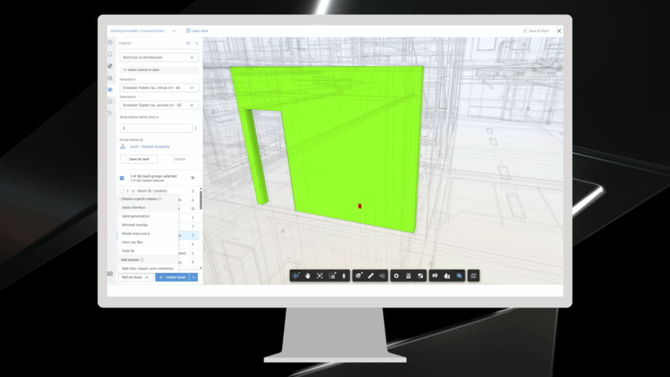This screenshot has width=670, height=377.
Task: Select the Measure ruler tool
Action: coord(370,276)
